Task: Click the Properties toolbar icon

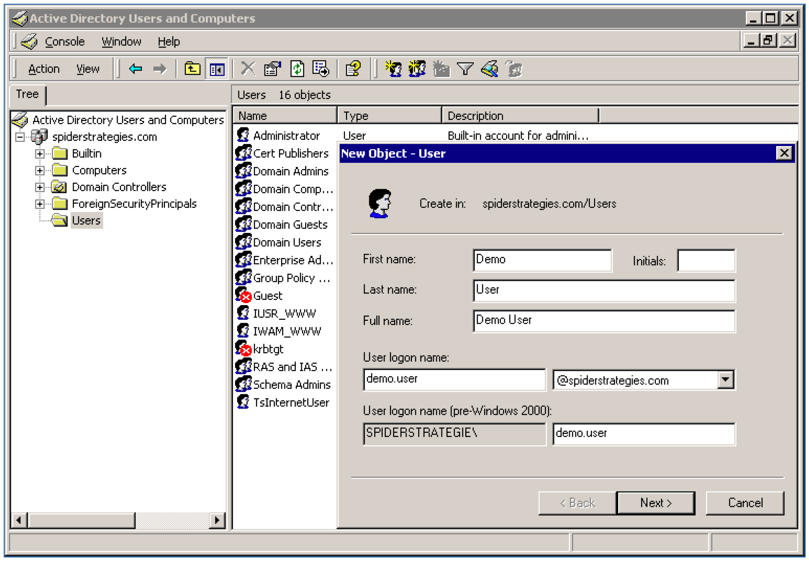Action: [272, 69]
